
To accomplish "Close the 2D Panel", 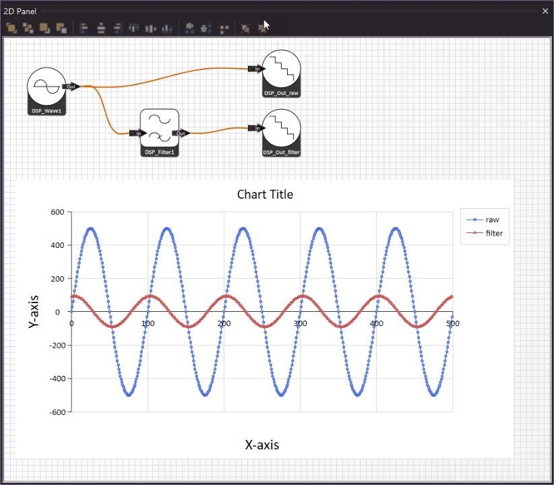I will click(x=545, y=11).
